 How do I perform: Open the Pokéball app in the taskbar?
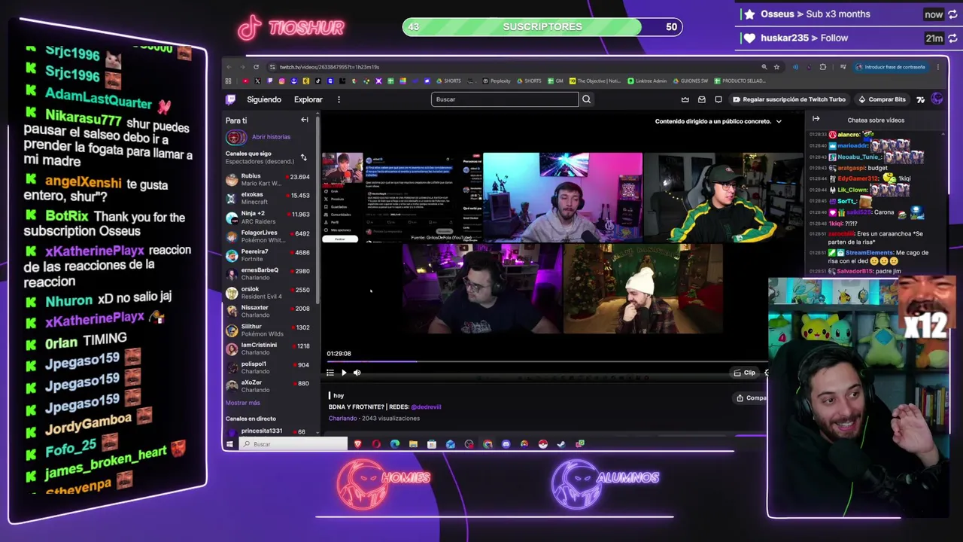point(542,444)
